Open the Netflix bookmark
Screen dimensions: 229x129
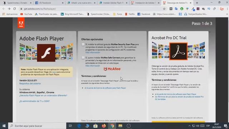click(130, 14)
